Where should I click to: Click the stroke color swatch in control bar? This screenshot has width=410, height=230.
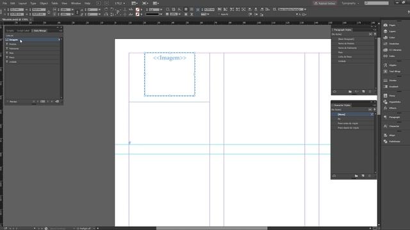click(138, 14)
